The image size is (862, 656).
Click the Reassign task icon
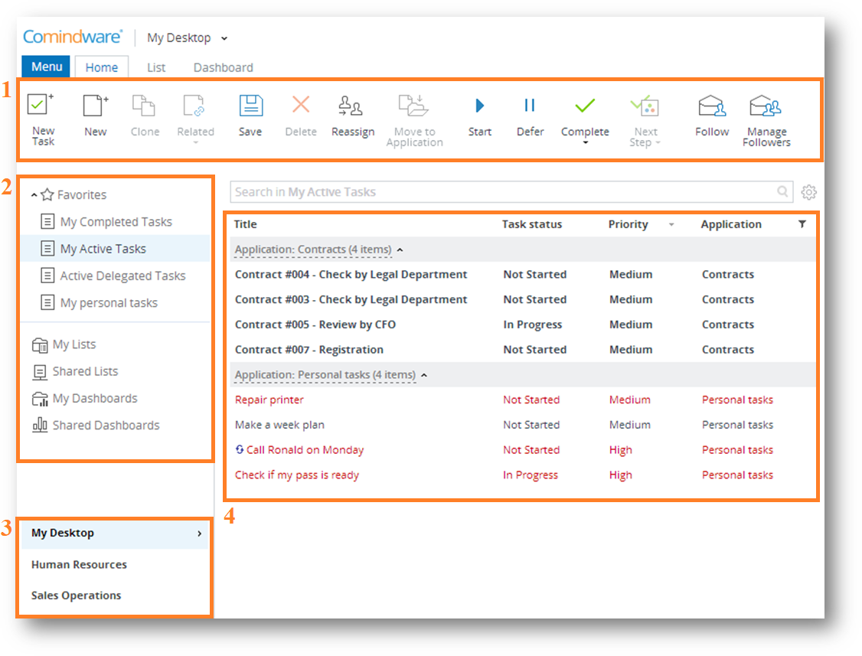[352, 106]
